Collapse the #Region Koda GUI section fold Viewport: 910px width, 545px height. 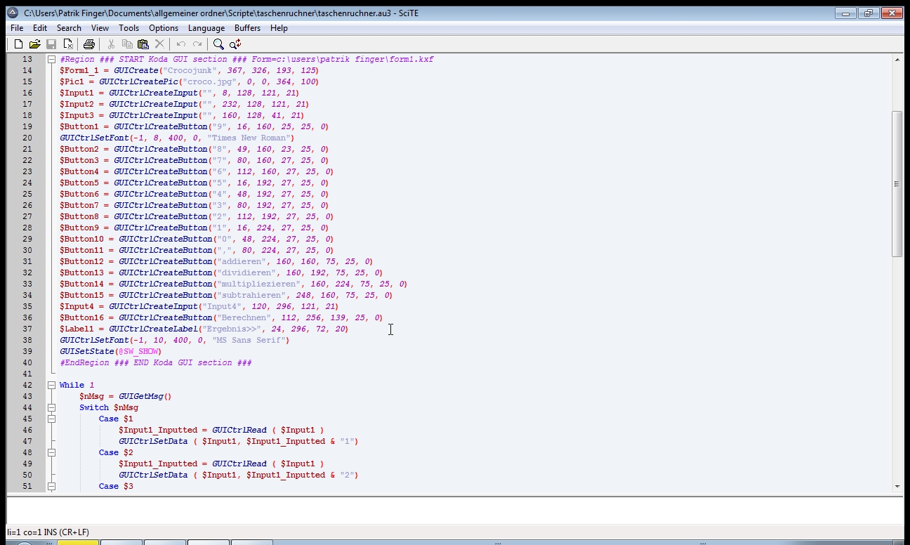[x=51, y=60]
